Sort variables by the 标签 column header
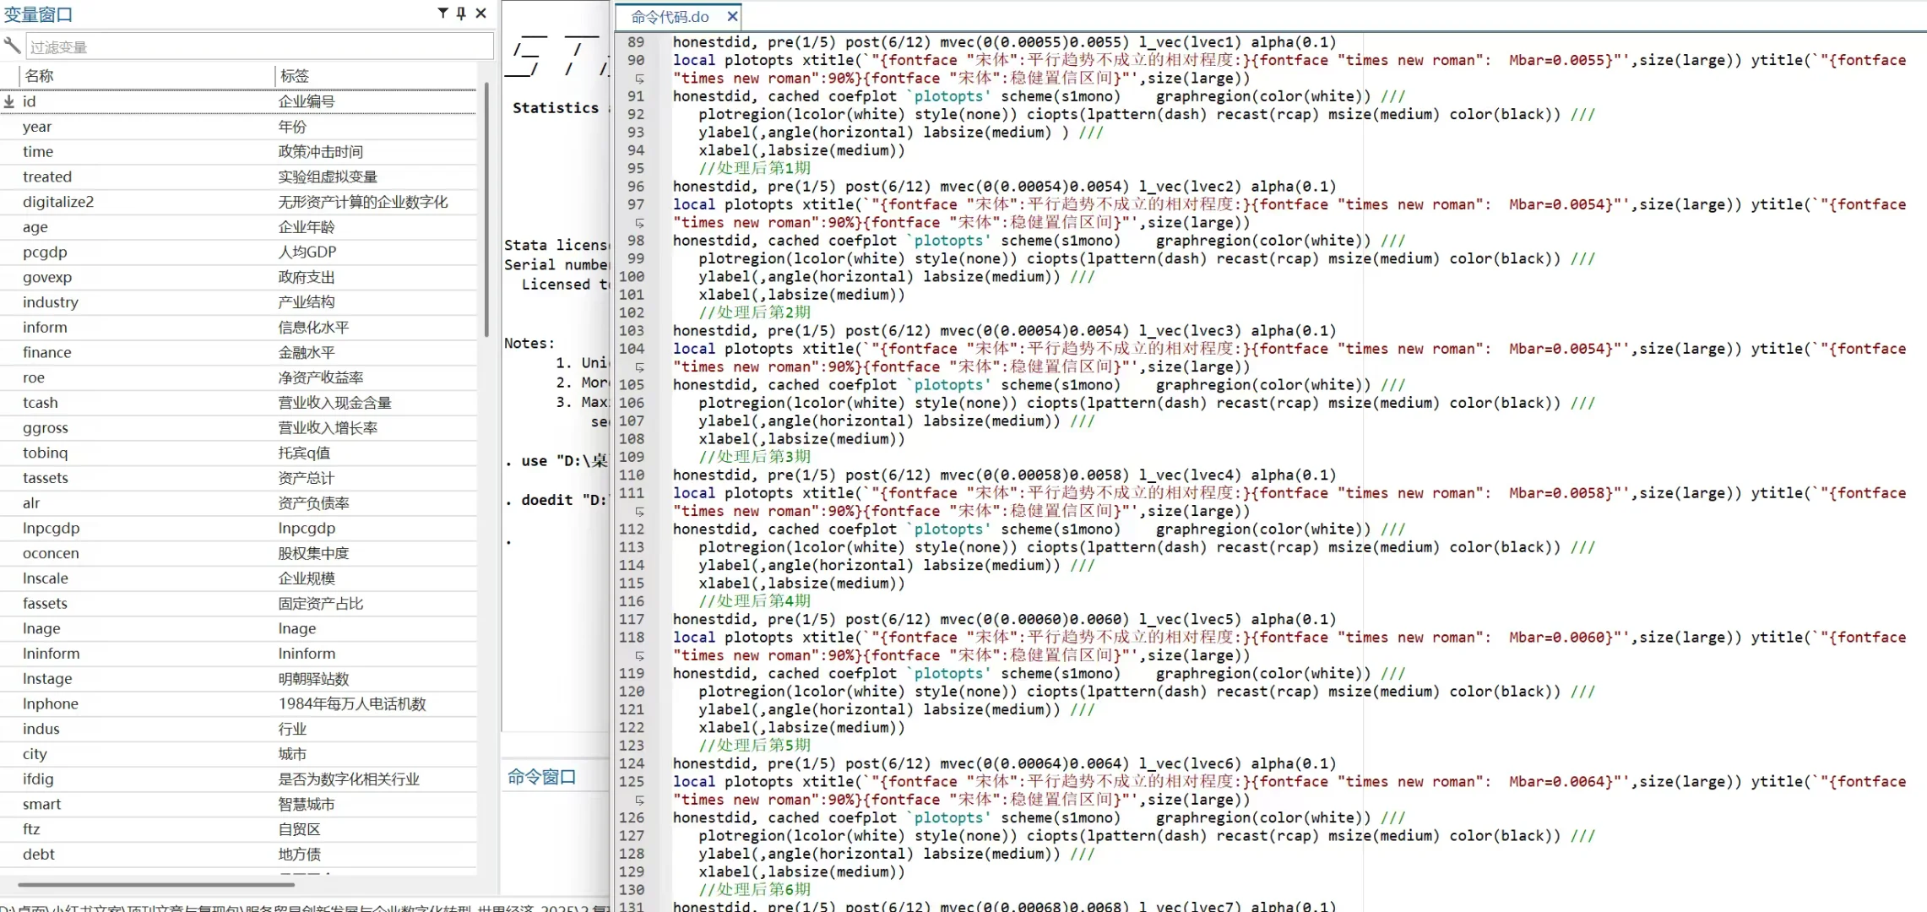Viewport: 1927px width, 912px height. click(295, 76)
